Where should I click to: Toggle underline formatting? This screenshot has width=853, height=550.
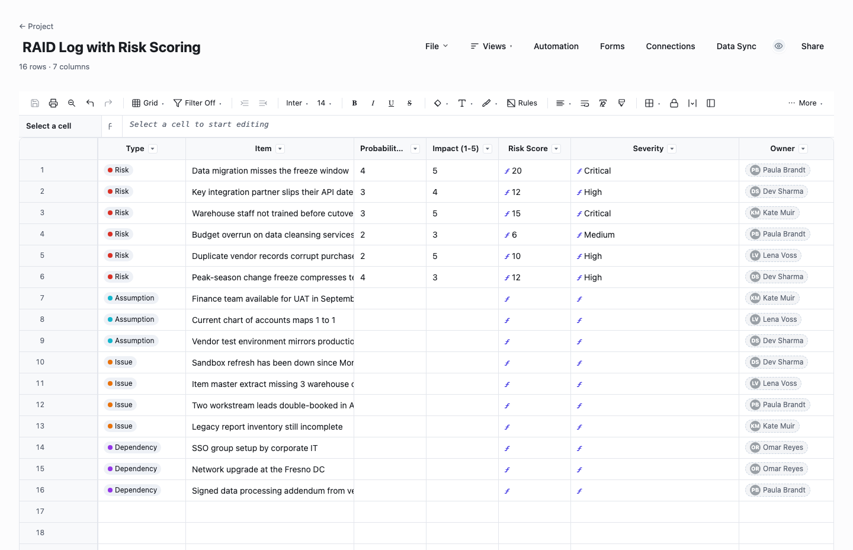coord(391,103)
